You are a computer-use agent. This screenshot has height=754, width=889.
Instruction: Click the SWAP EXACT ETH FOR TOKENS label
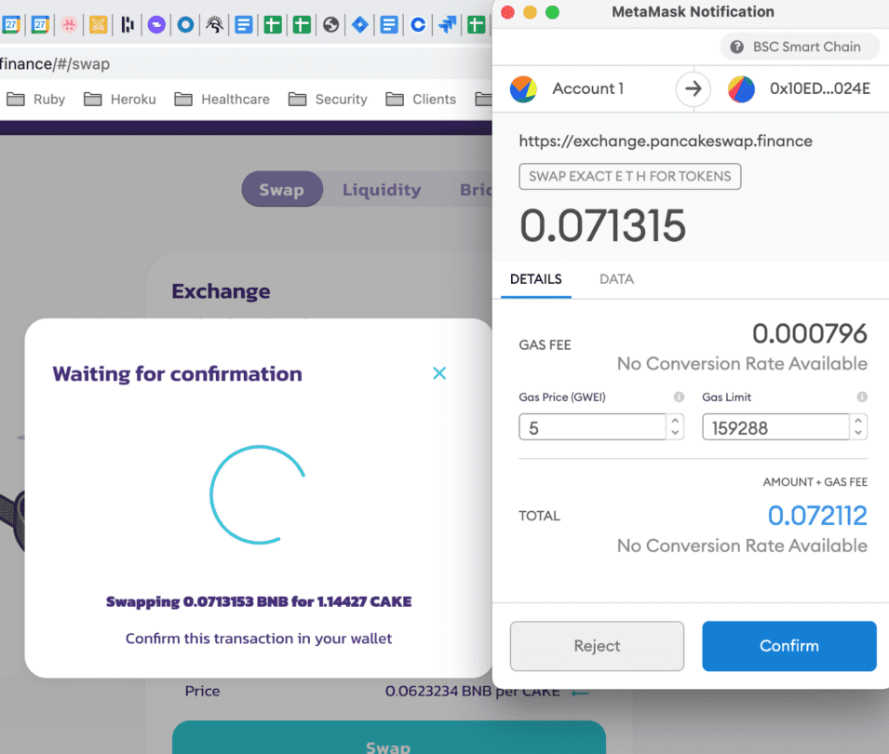(x=629, y=176)
